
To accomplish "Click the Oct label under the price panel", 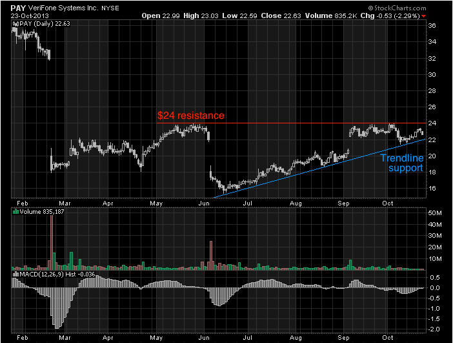I will (388, 203).
